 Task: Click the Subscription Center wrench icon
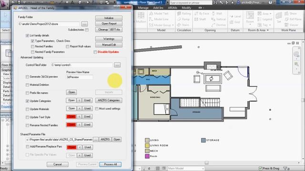[x=221, y=2]
